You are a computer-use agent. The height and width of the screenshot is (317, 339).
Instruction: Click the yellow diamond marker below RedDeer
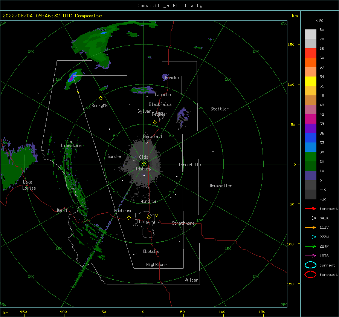155,123
